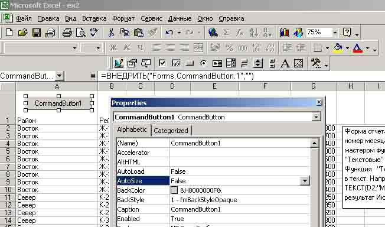
Task: Click the BackColor gray swatch
Action: pyautogui.click(x=174, y=190)
